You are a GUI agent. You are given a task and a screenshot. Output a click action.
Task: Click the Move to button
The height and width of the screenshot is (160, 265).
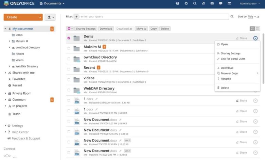tap(141, 29)
